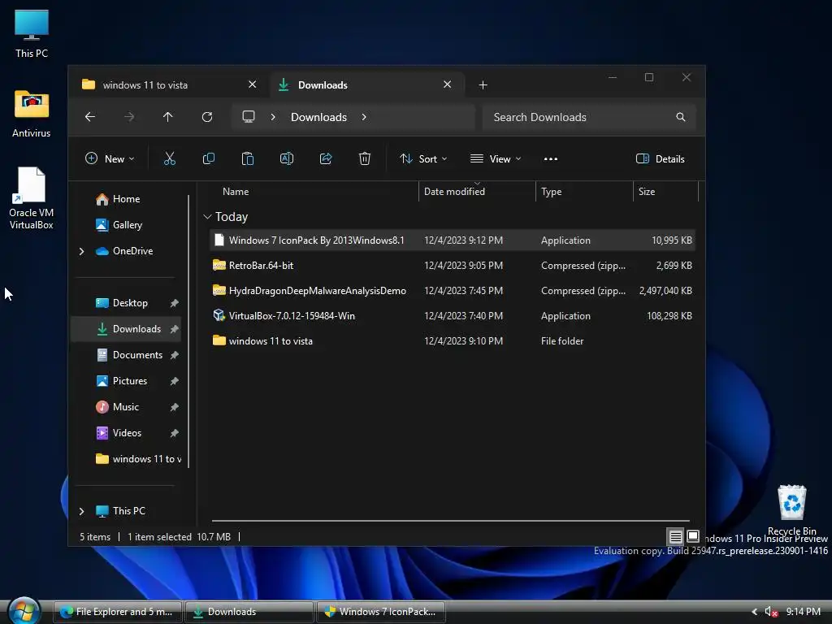Click the Rename icon in toolbar
This screenshot has width=832, height=624.
pos(287,158)
